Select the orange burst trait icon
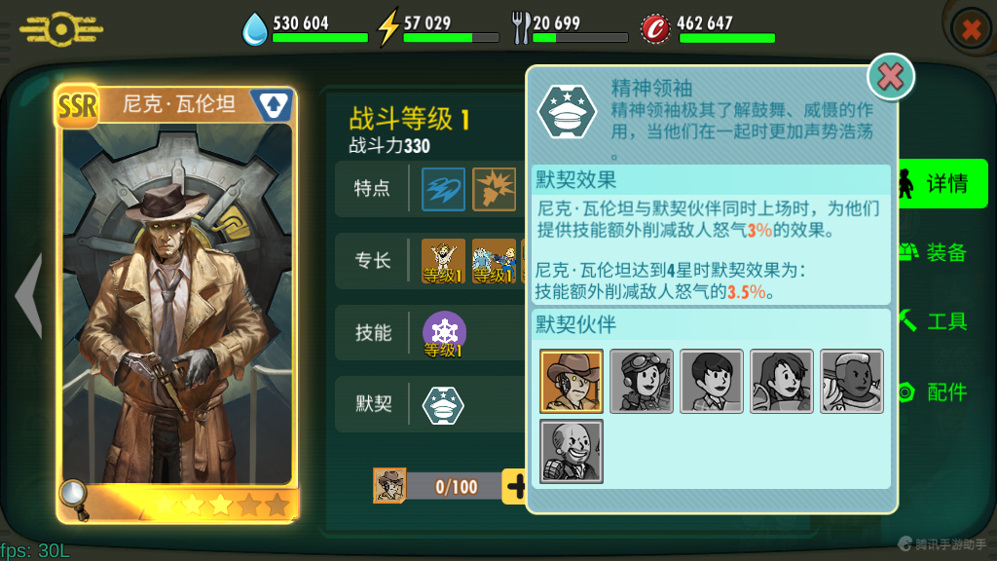This screenshot has height=561, width=997. coord(494,189)
